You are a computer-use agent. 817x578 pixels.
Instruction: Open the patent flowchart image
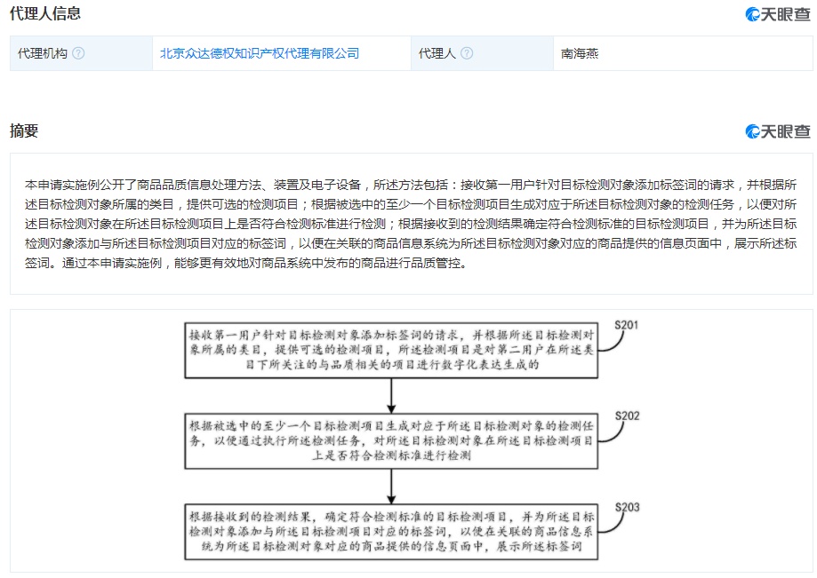(x=412, y=441)
